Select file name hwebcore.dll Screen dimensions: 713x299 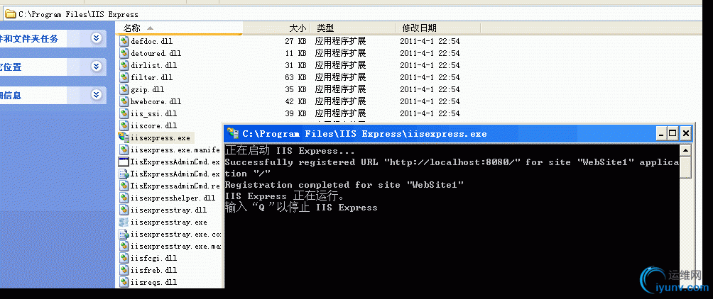156,101
